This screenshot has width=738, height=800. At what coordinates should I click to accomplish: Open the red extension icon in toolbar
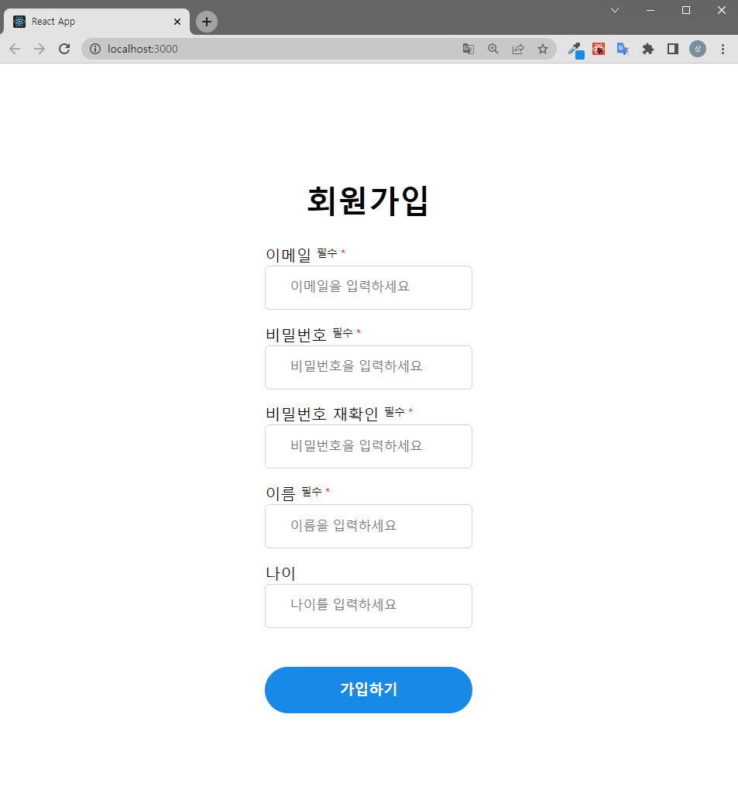click(x=599, y=49)
